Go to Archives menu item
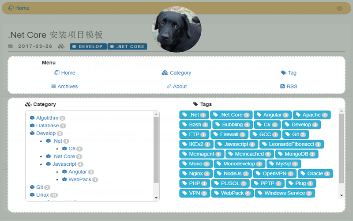This screenshot has height=221, width=353. [64, 87]
